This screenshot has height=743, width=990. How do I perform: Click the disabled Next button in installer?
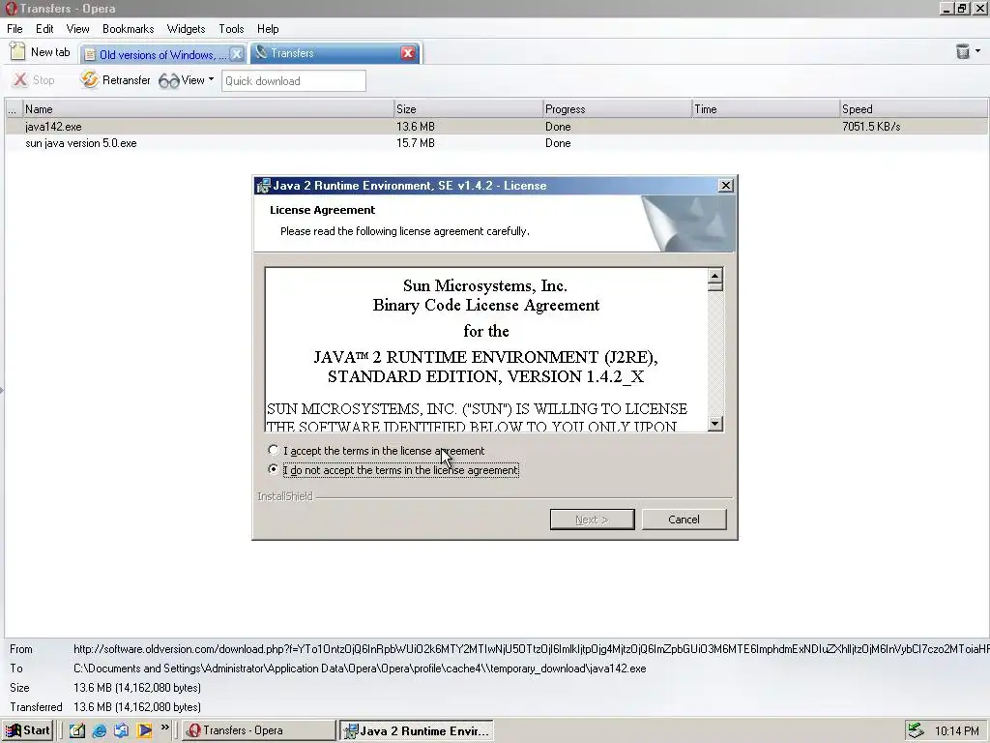592,520
